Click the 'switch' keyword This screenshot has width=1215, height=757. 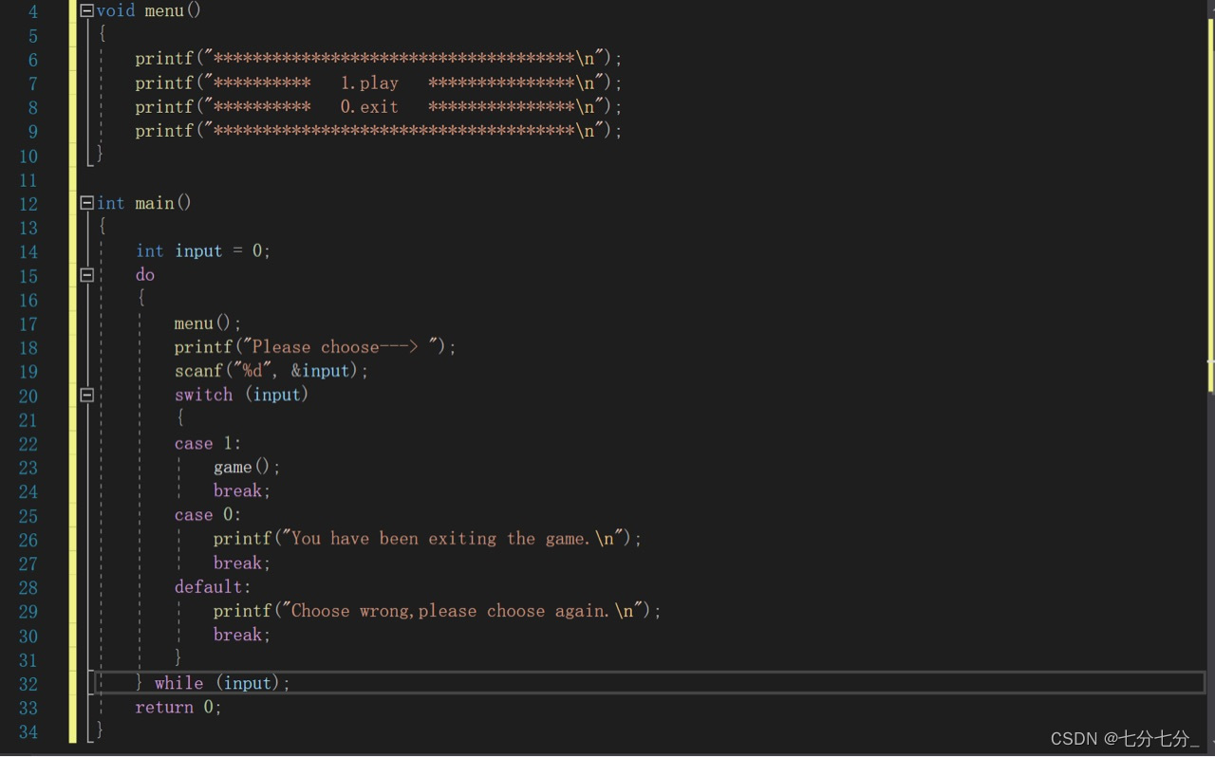coord(203,395)
